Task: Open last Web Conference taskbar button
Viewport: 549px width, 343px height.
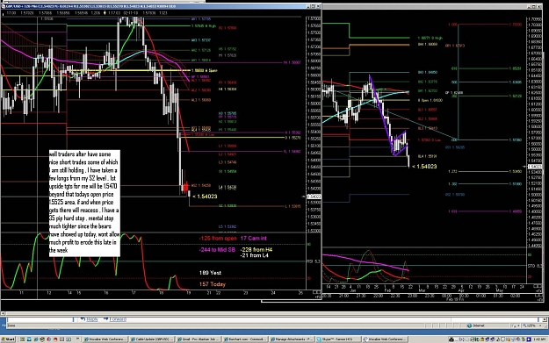Action: [x=385, y=339]
